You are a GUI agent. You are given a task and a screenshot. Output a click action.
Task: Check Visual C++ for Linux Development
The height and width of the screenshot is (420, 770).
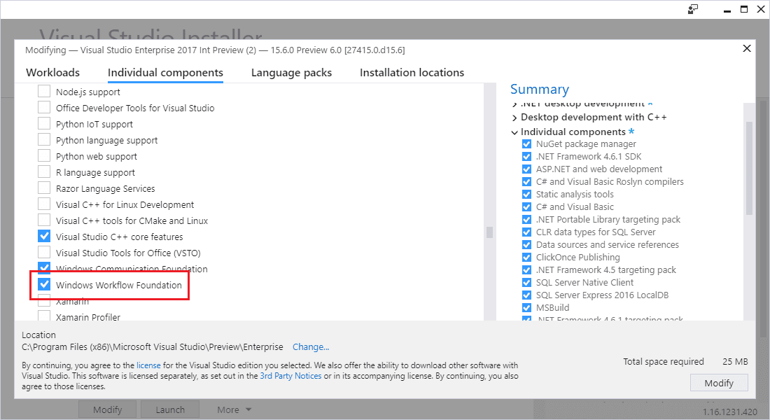pyautogui.click(x=44, y=204)
